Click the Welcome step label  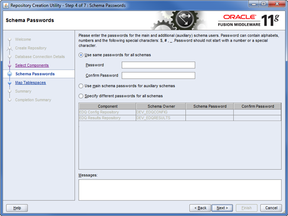(x=23, y=39)
